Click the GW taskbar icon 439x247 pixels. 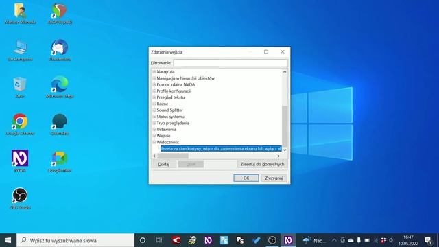192,240
